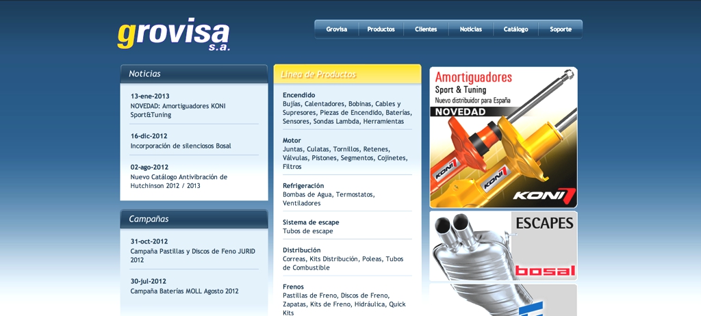Viewport: 701px width, 316px height.
Task: Click the KONI logo in banner
Action: coord(544,196)
